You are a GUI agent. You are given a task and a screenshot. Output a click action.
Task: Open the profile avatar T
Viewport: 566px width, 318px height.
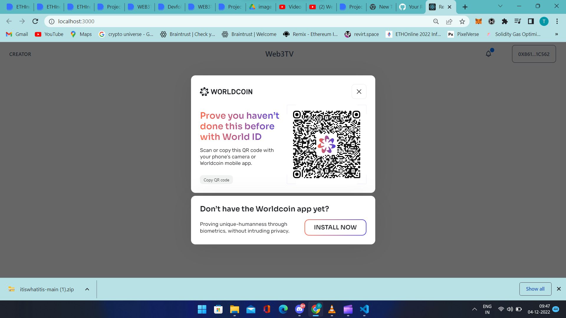tap(544, 21)
